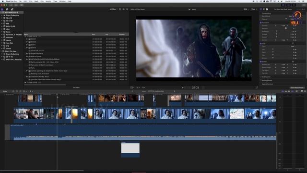Open the retime options dropdown below viewer

click(x=143, y=87)
